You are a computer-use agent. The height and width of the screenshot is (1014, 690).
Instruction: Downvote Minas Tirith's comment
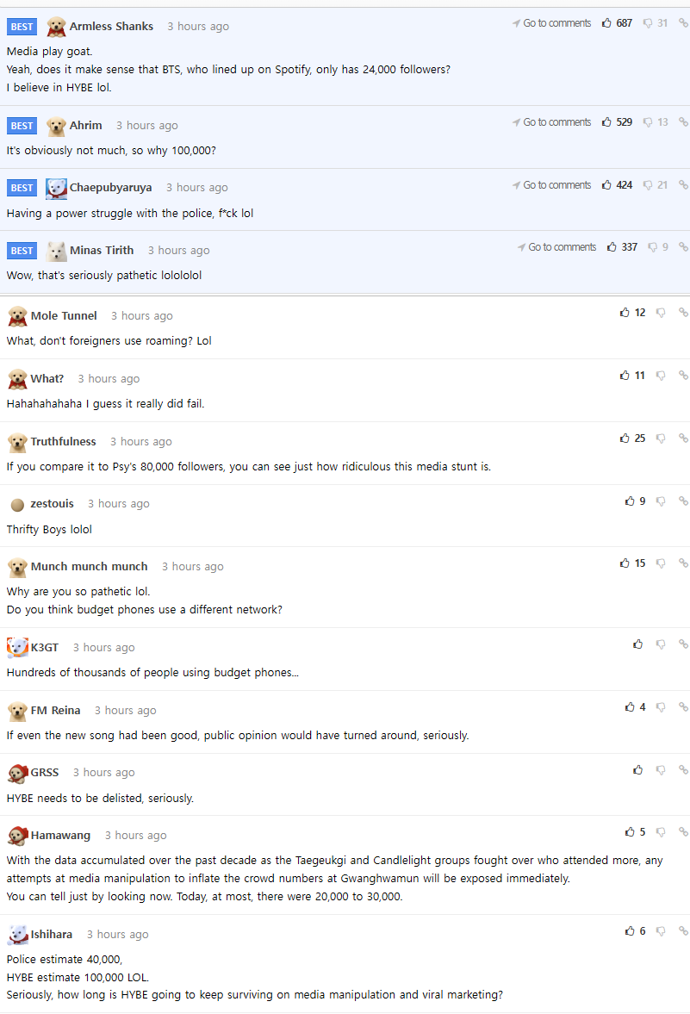pos(652,247)
